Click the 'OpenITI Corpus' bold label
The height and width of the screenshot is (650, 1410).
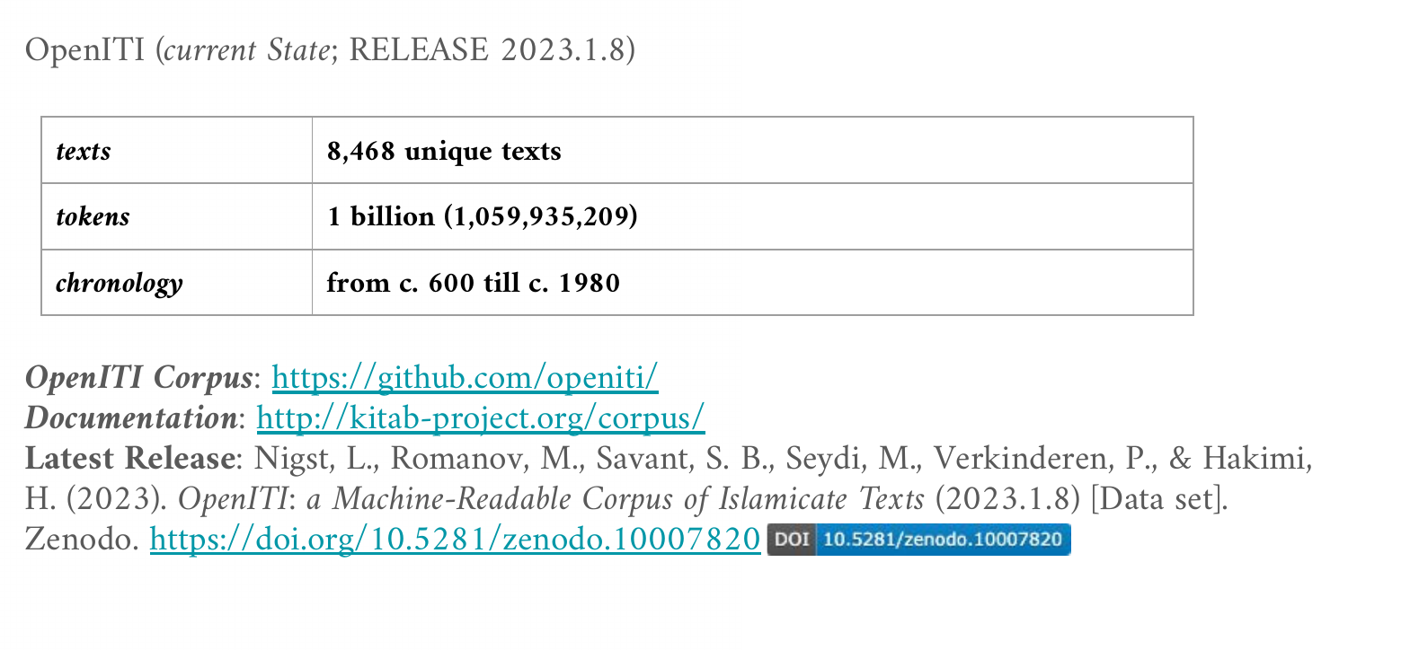pyautogui.click(x=138, y=377)
